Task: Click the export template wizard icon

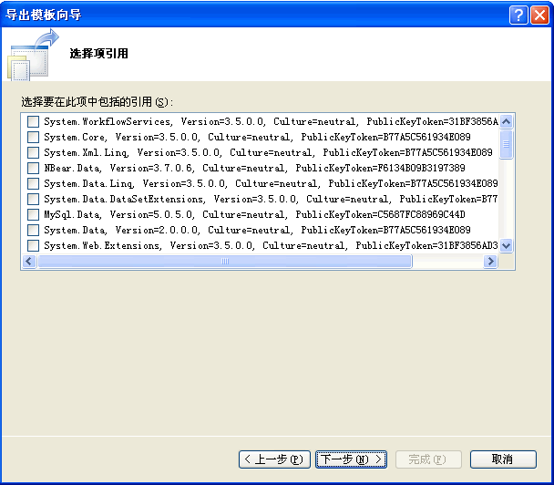Action: (x=33, y=55)
